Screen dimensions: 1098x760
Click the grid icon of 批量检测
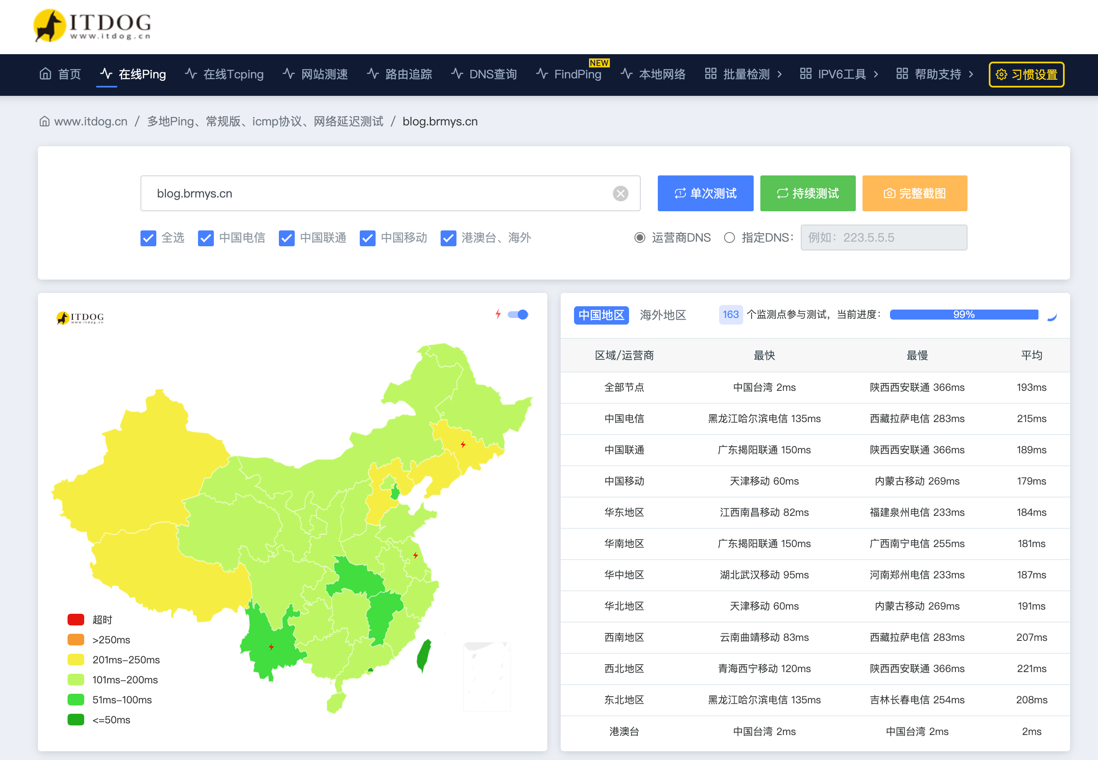(x=710, y=74)
